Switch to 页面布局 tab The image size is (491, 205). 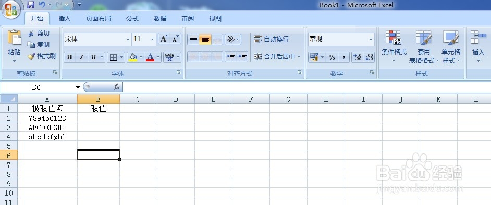[x=99, y=19]
